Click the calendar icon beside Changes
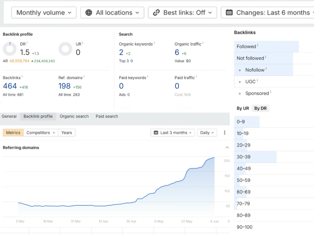The height and width of the screenshot is (235, 314). pos(229,13)
